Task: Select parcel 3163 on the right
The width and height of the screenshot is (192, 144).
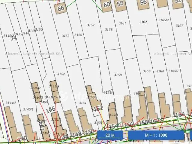Action: click(146, 71)
